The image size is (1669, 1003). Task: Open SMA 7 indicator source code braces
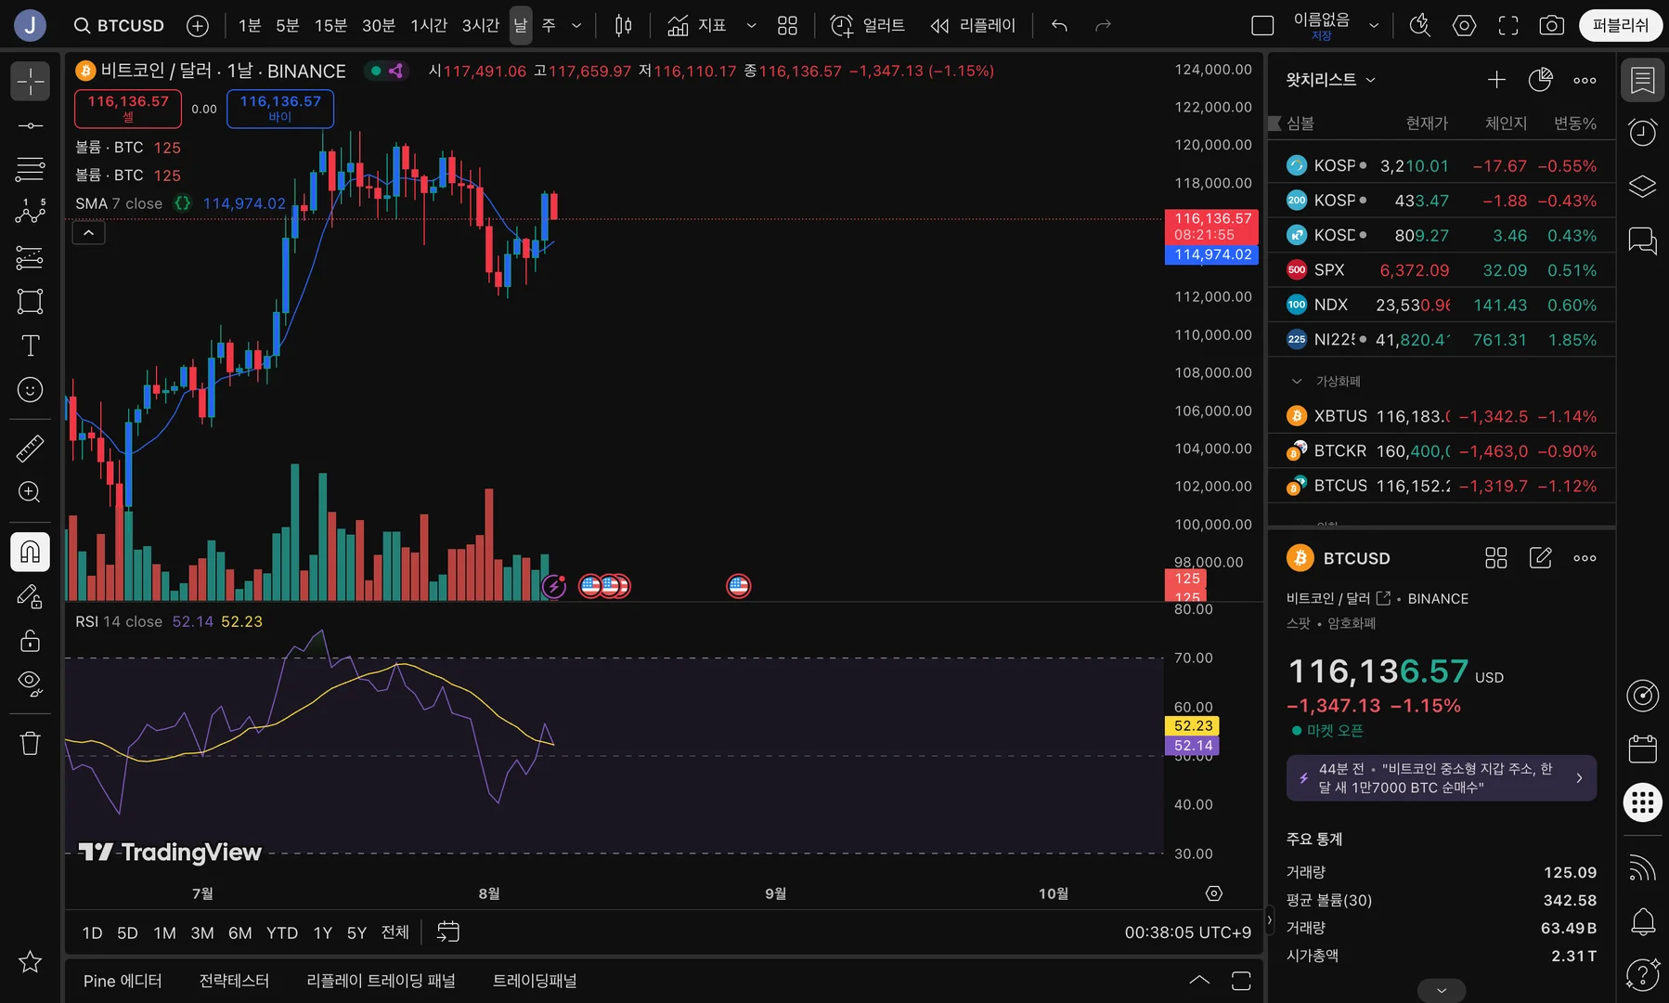coord(183,203)
